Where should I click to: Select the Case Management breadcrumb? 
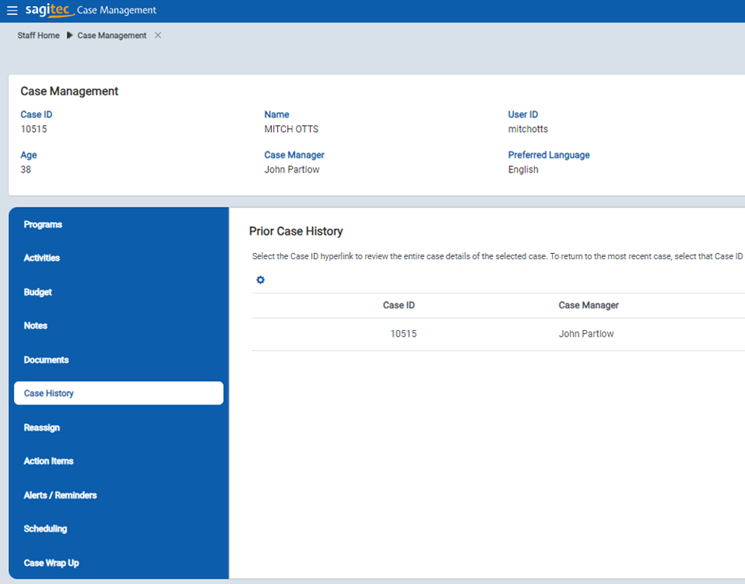112,35
